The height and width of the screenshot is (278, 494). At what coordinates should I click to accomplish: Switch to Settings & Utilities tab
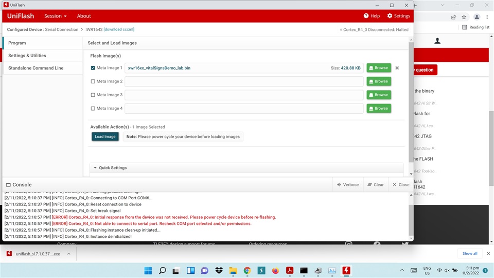coord(43,56)
